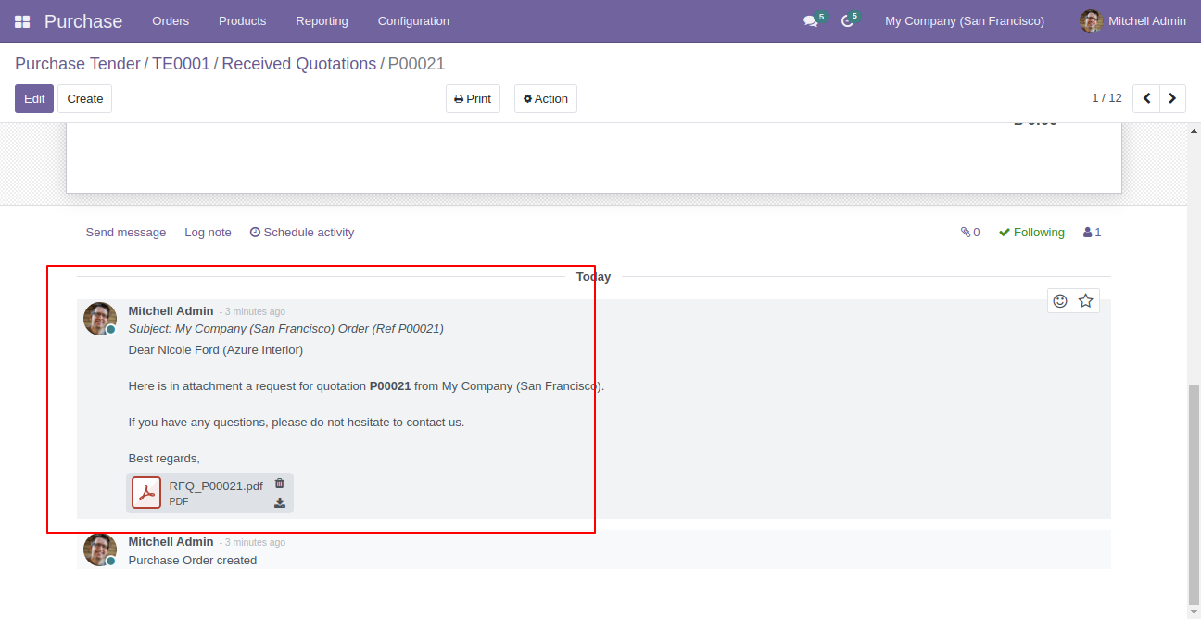This screenshot has width=1201, height=619.
Task: Click bold P00021 in message body
Action: 390,386
